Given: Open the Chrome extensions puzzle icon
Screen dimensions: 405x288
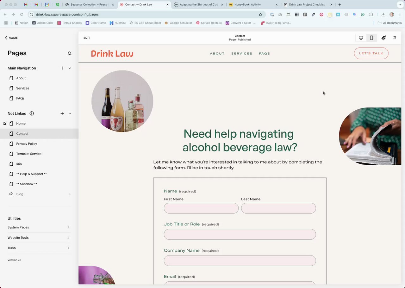Looking at the screenshot, I should 371,15.
